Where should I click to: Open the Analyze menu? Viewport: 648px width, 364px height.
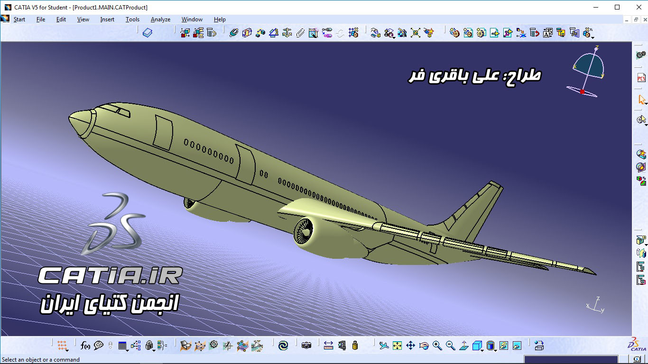pyautogui.click(x=160, y=19)
